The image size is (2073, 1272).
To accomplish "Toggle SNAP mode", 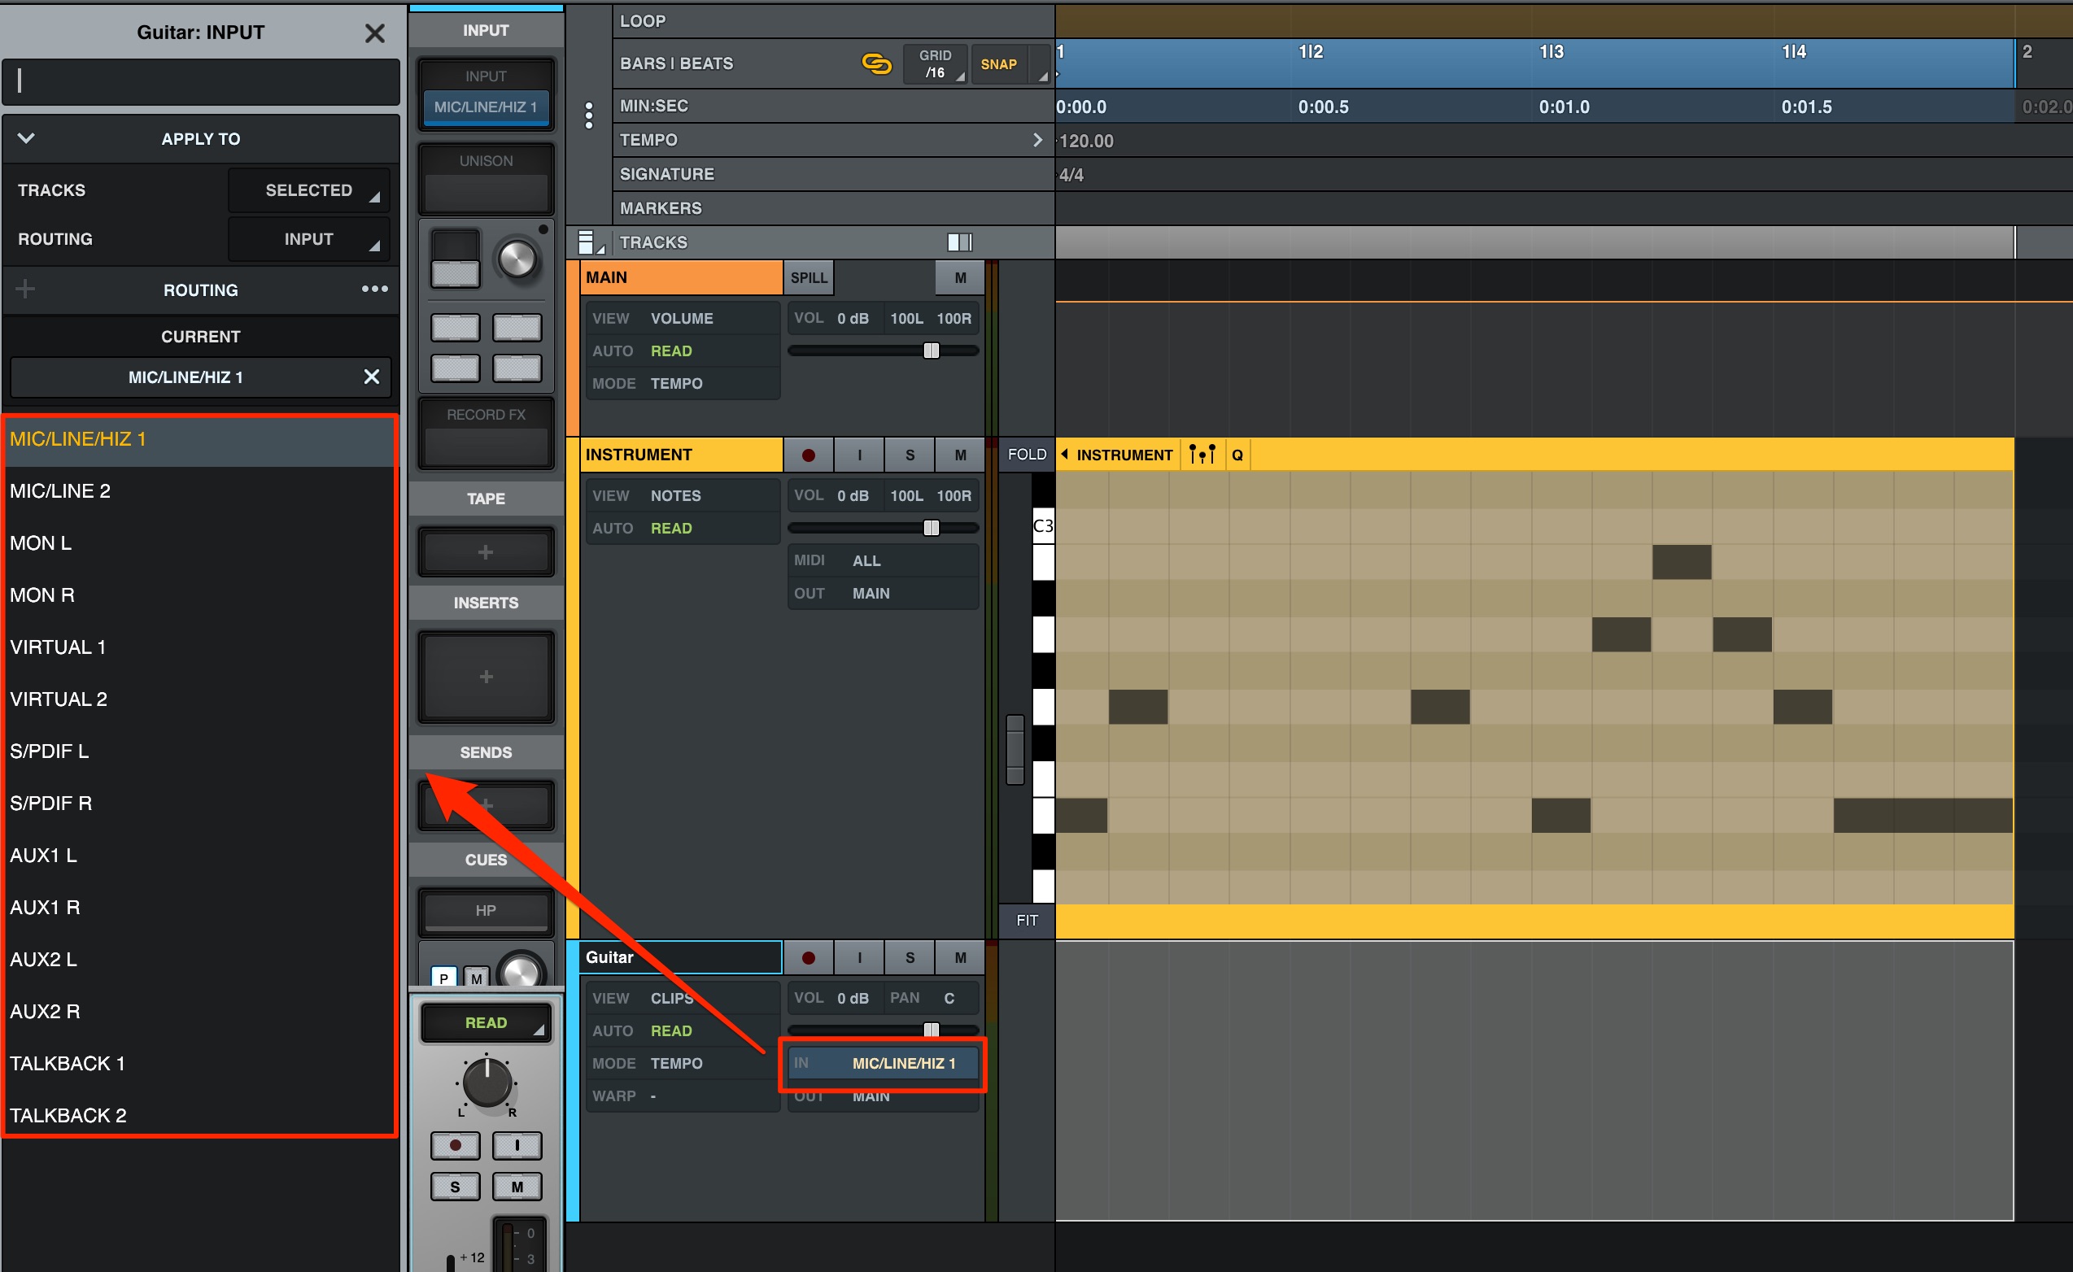I will [998, 64].
